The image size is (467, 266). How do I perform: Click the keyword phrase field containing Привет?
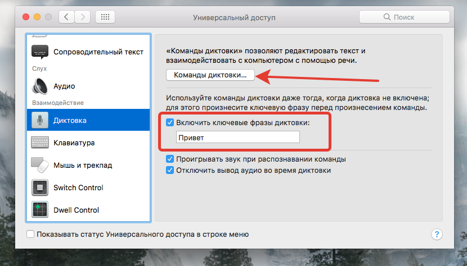coord(238,137)
